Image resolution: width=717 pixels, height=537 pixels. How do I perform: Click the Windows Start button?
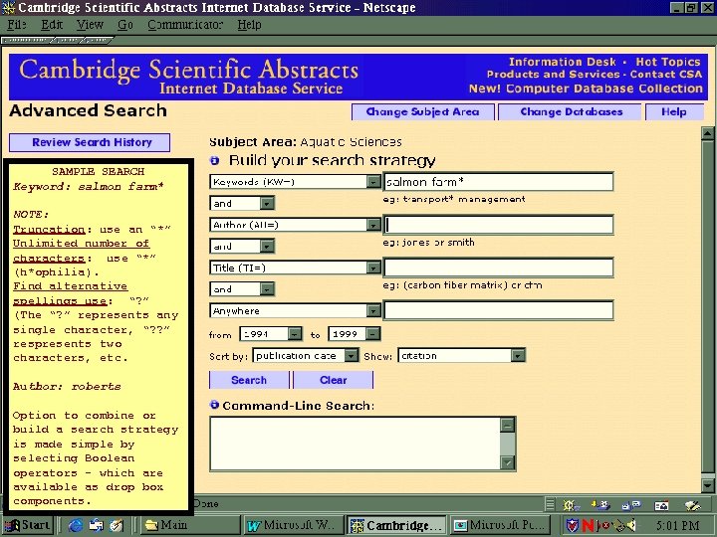coord(28,526)
